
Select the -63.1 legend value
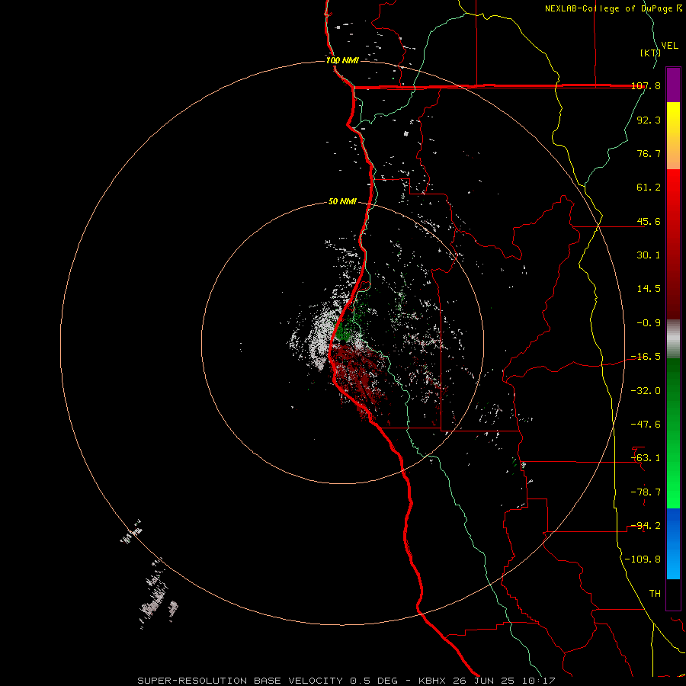(x=646, y=458)
